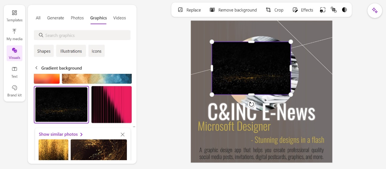Viewport: 386px width, 169px height.
Task: Click the rotate handle below image
Action: pos(251,104)
